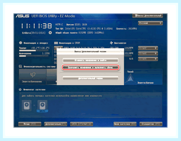This screenshot has height=141, width=181.
Task: Open the N/A fan Silent dropdown
Action: (x=148, y=59)
